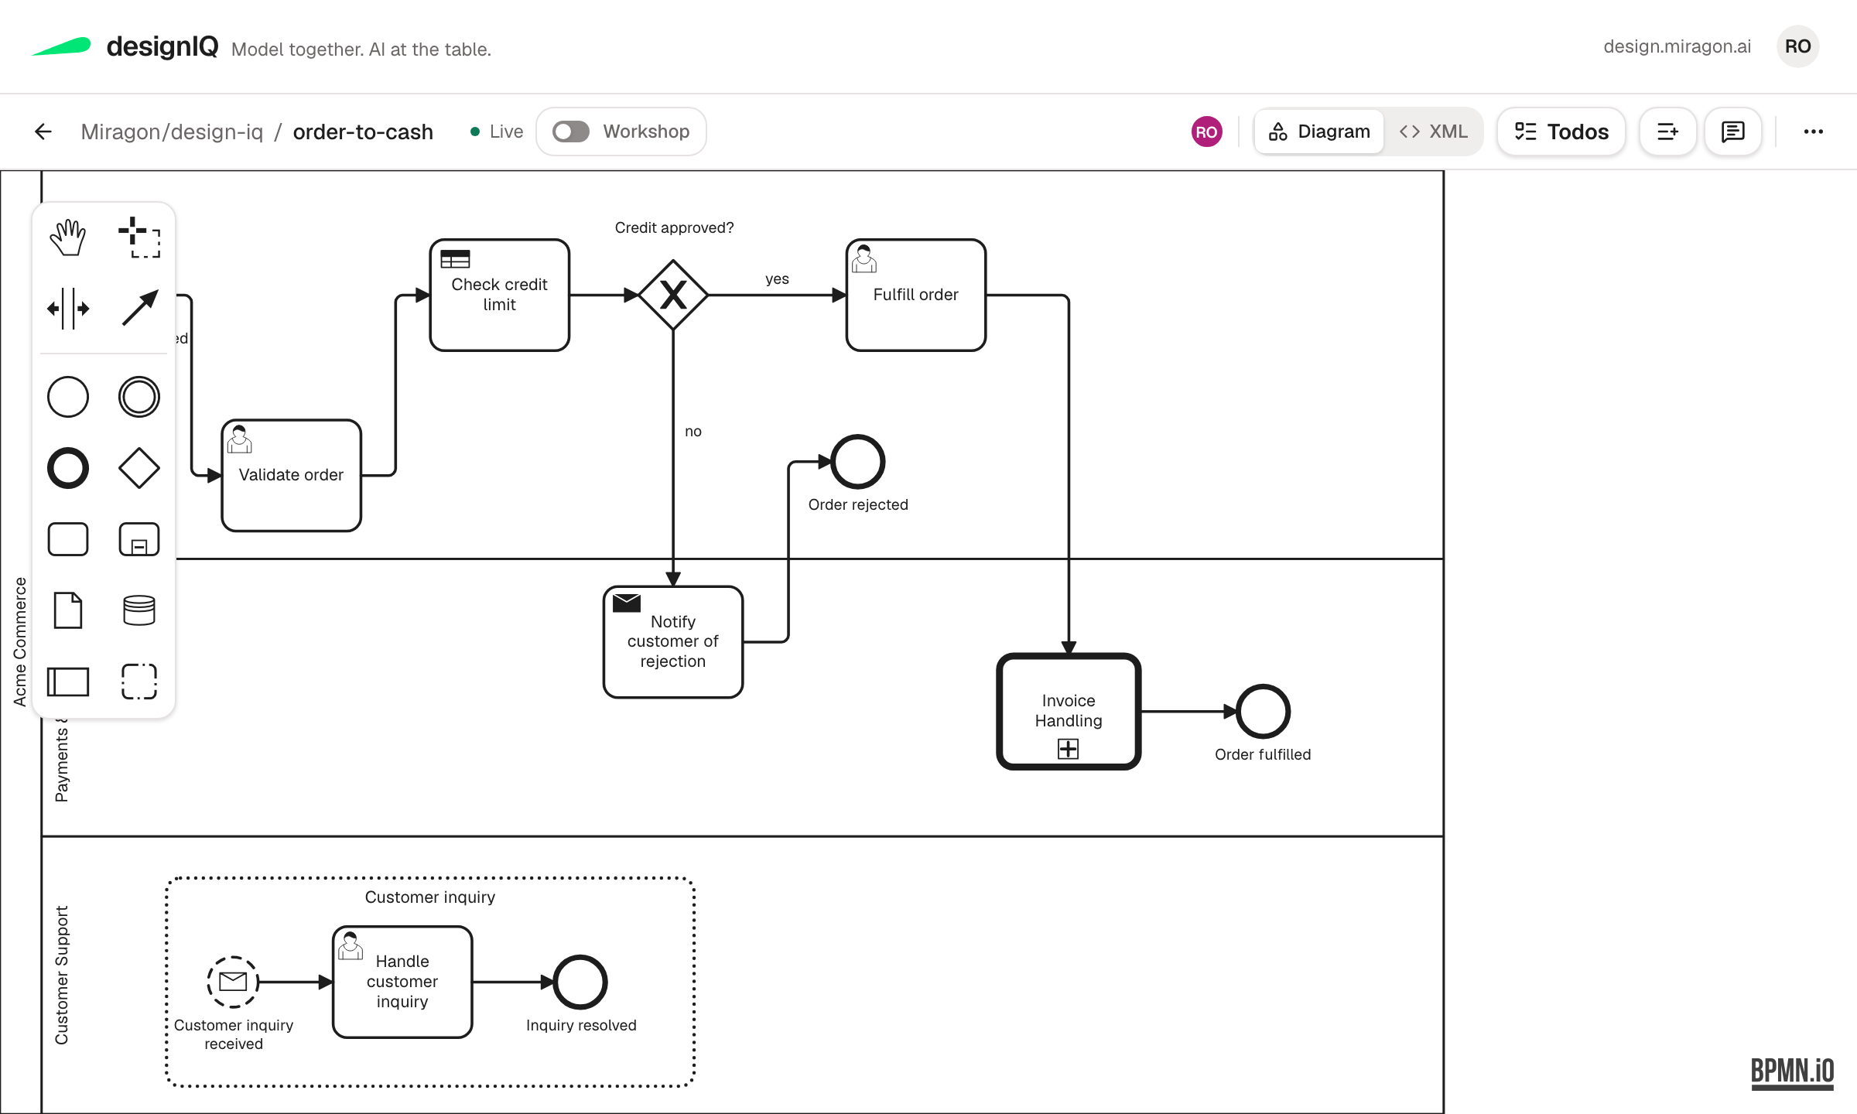Viewport: 1857px width, 1114px height.
Task: Activate the create/remove space tool
Action: [68, 309]
